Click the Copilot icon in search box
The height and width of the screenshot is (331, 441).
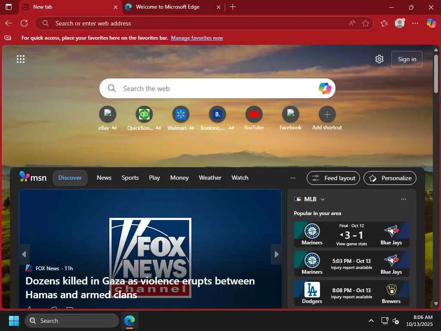(325, 88)
